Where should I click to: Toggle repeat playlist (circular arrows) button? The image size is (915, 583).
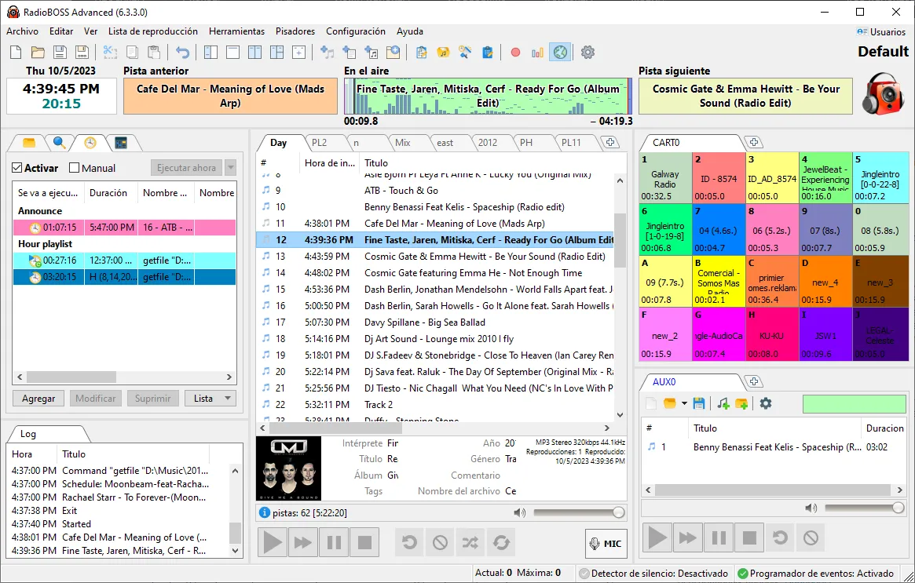point(501,543)
